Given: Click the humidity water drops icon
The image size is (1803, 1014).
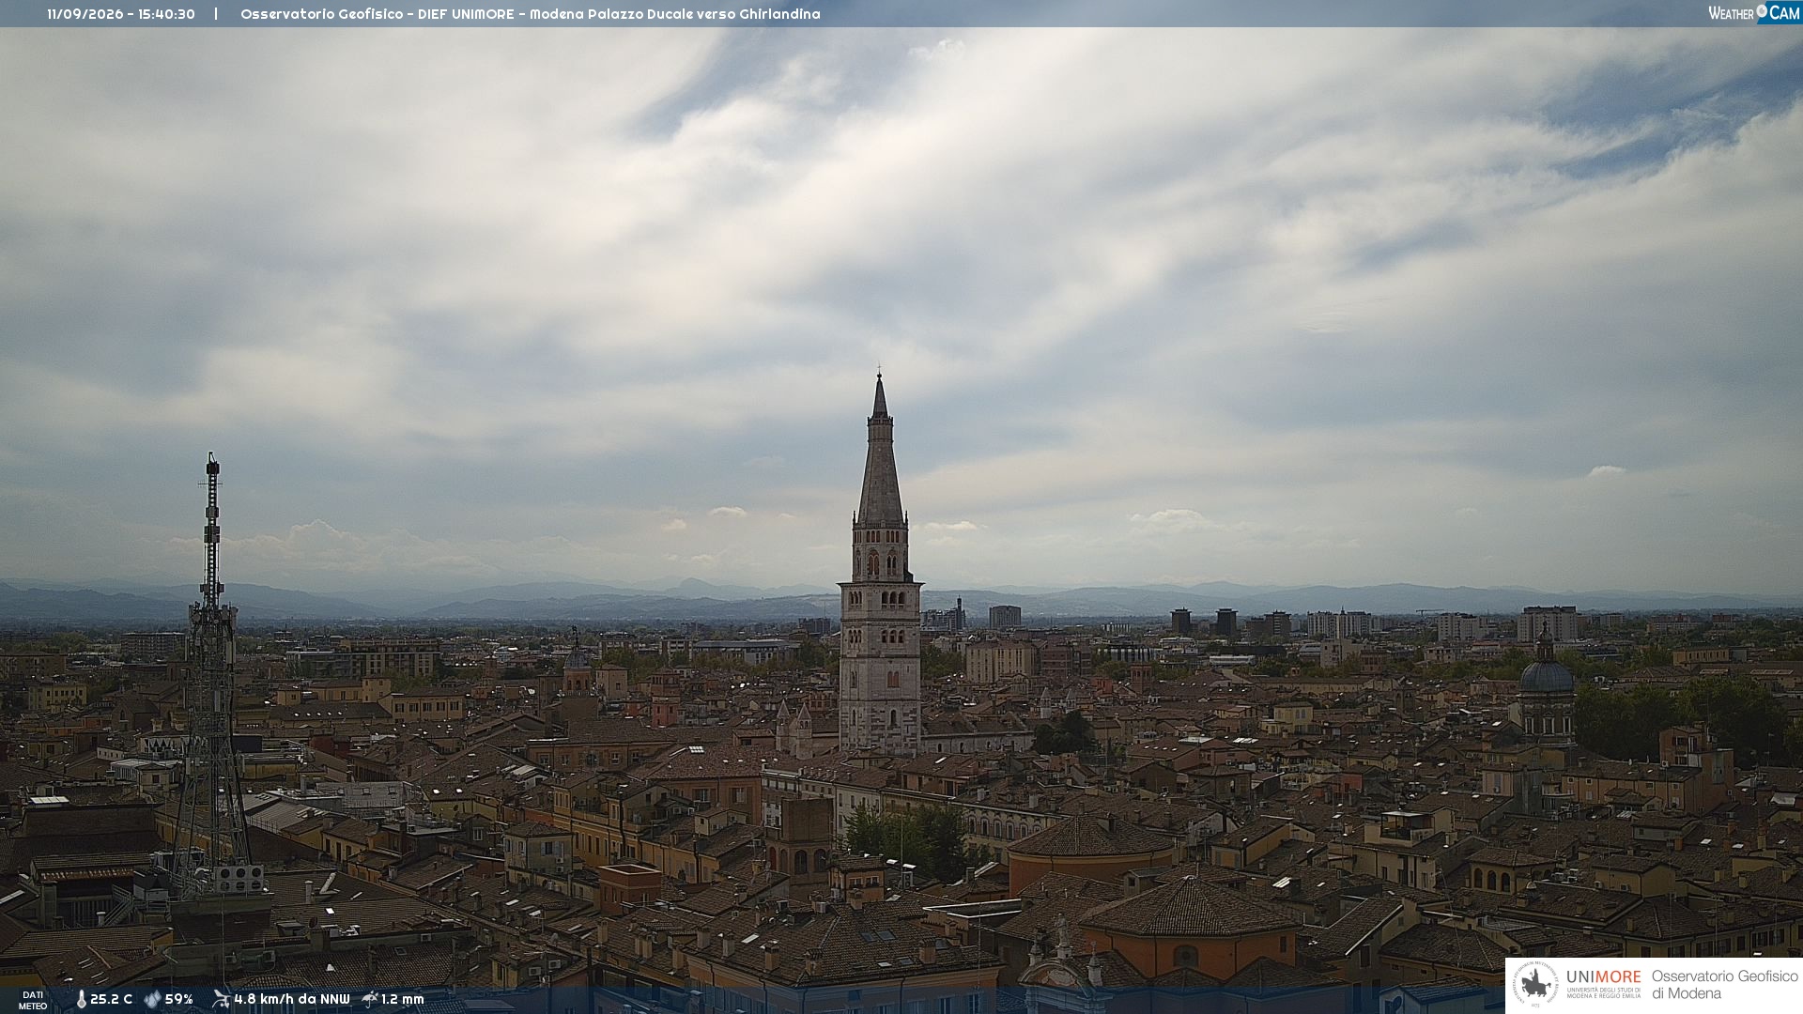Looking at the screenshot, I should coord(152,1000).
